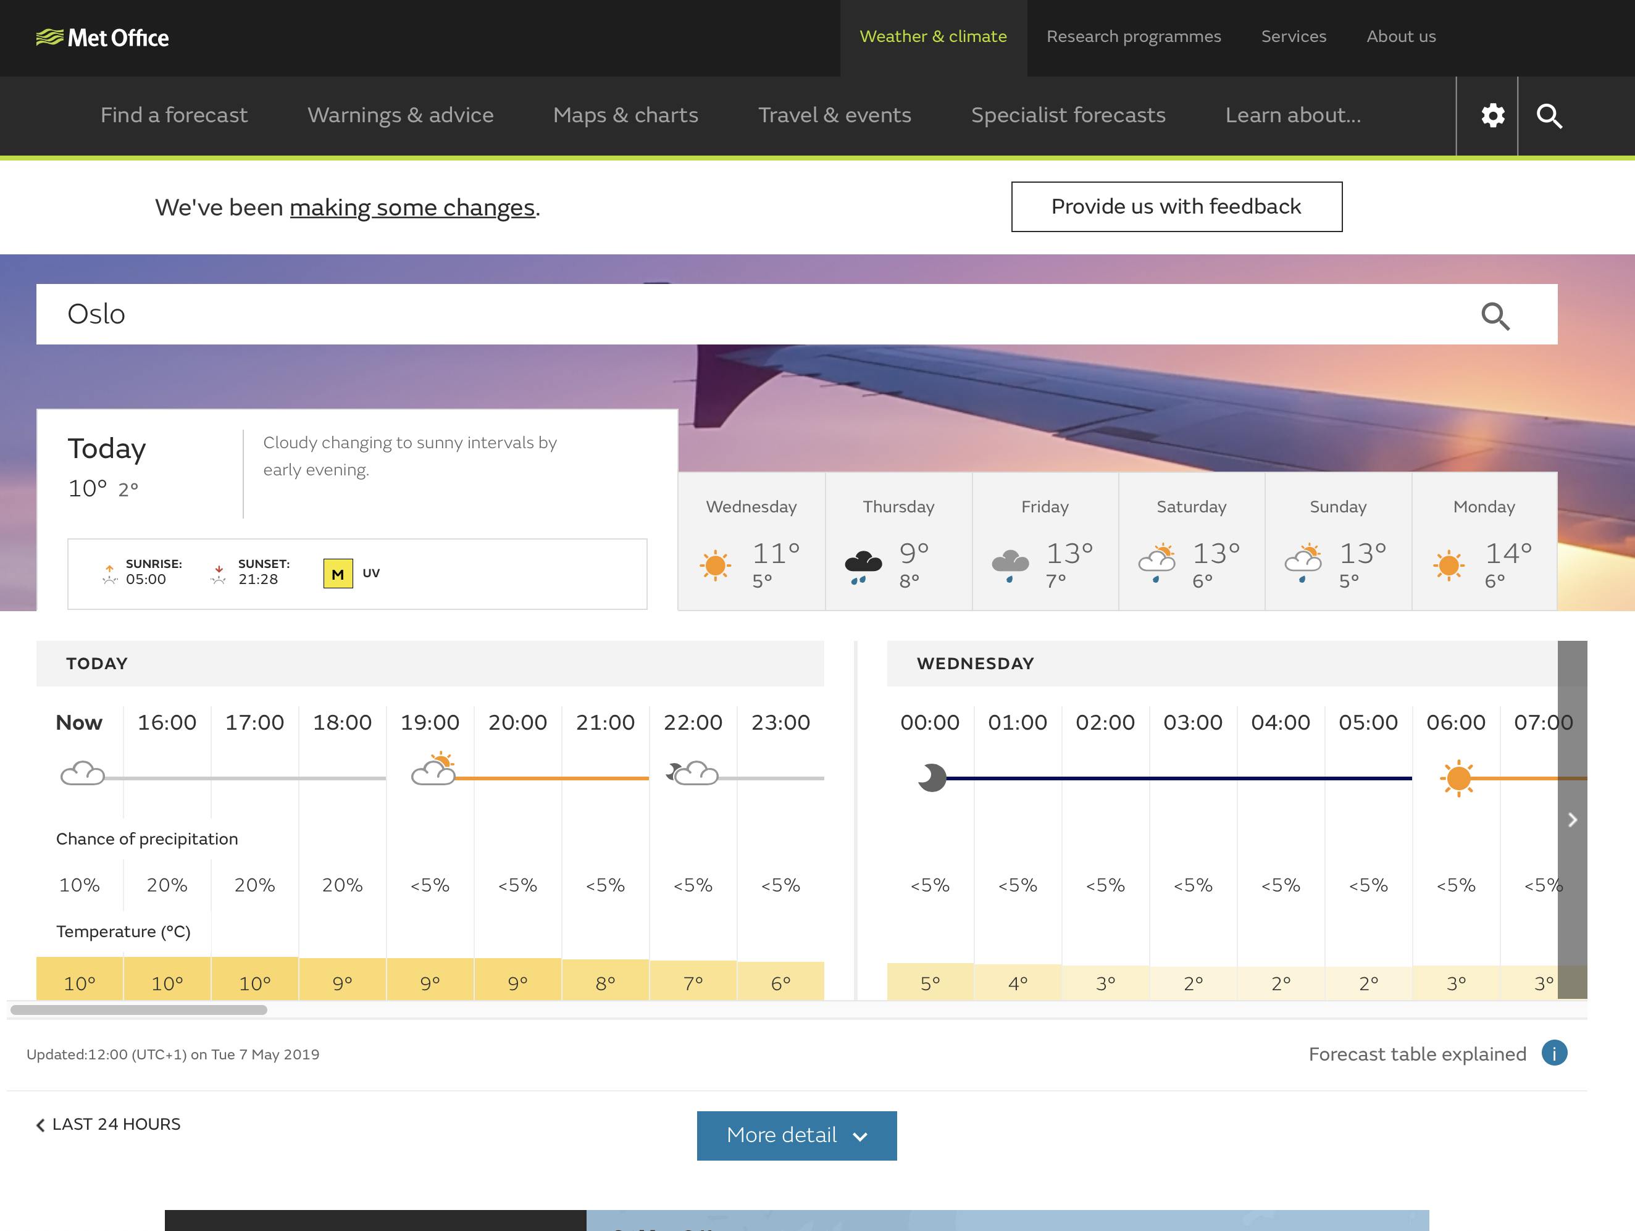
Task: Click the horizontal forecast scrollbar
Action: click(139, 1009)
